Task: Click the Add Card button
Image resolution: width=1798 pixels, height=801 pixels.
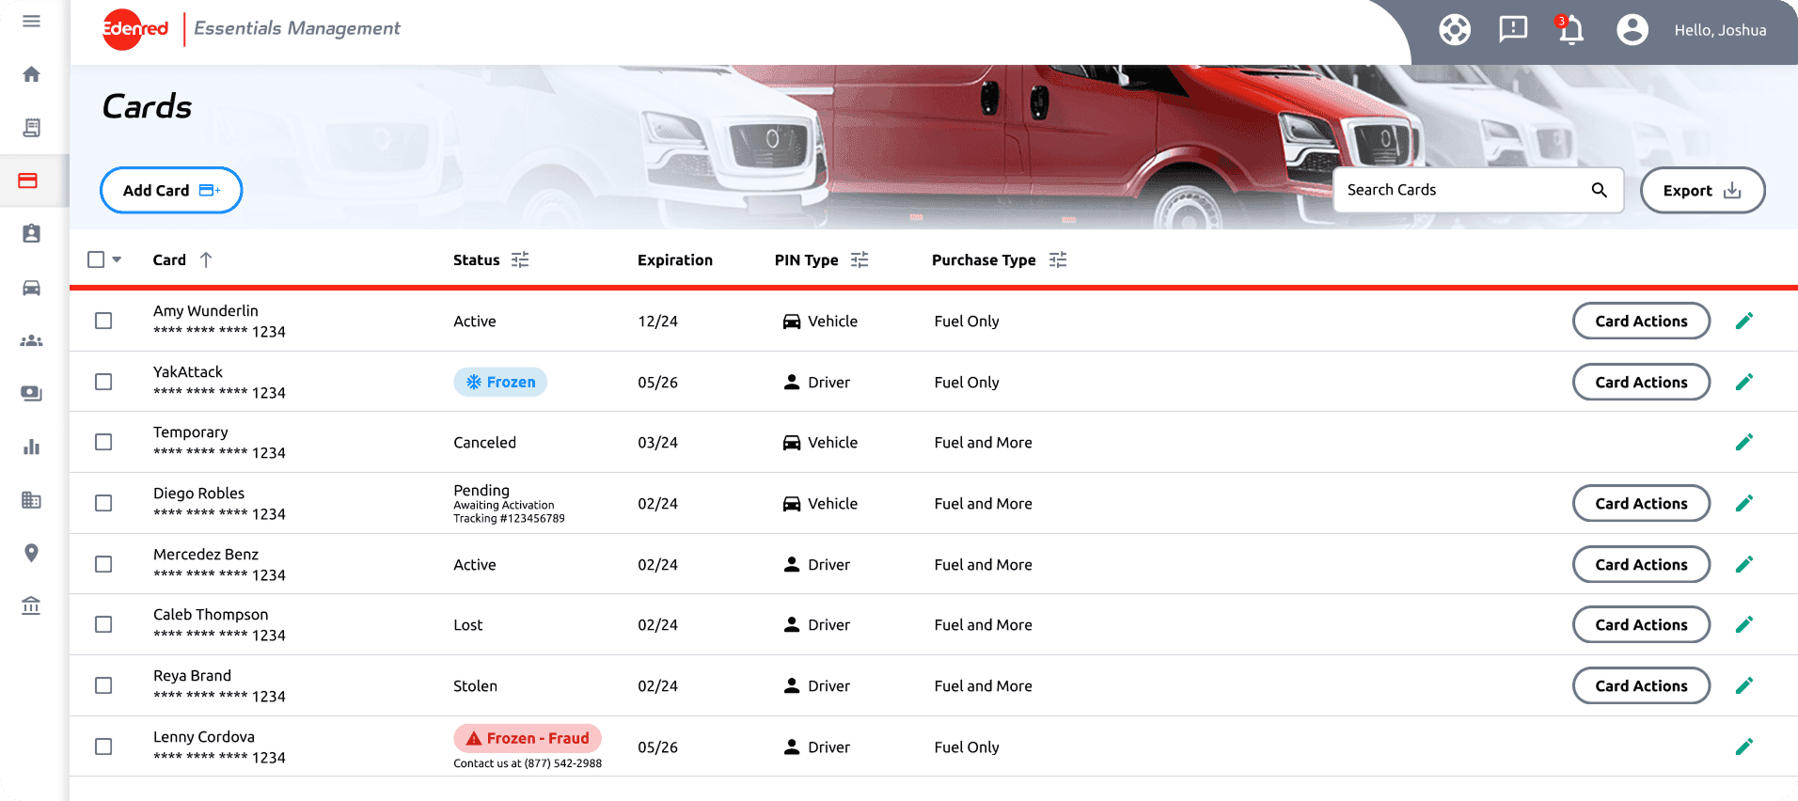Action: click(x=171, y=190)
